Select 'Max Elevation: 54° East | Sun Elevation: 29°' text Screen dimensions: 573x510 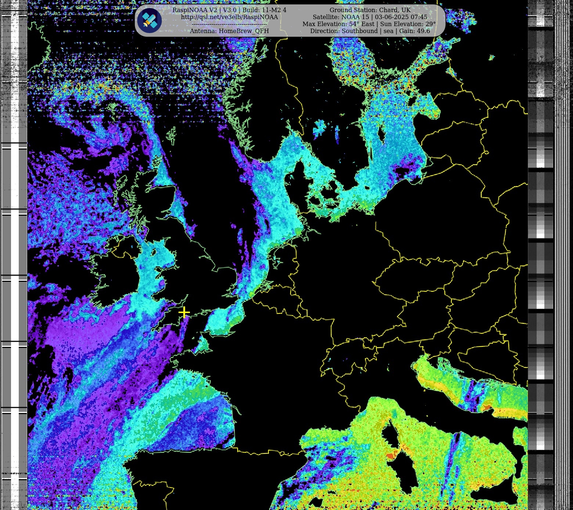pyautogui.click(x=369, y=24)
